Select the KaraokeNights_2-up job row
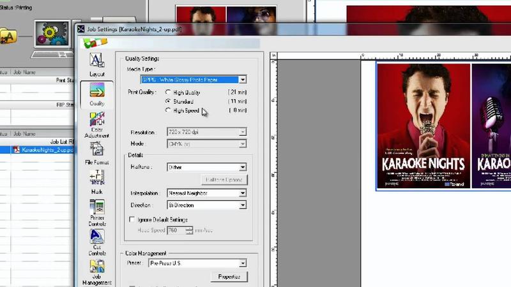Screen dimensions: 511x287 click(37, 150)
